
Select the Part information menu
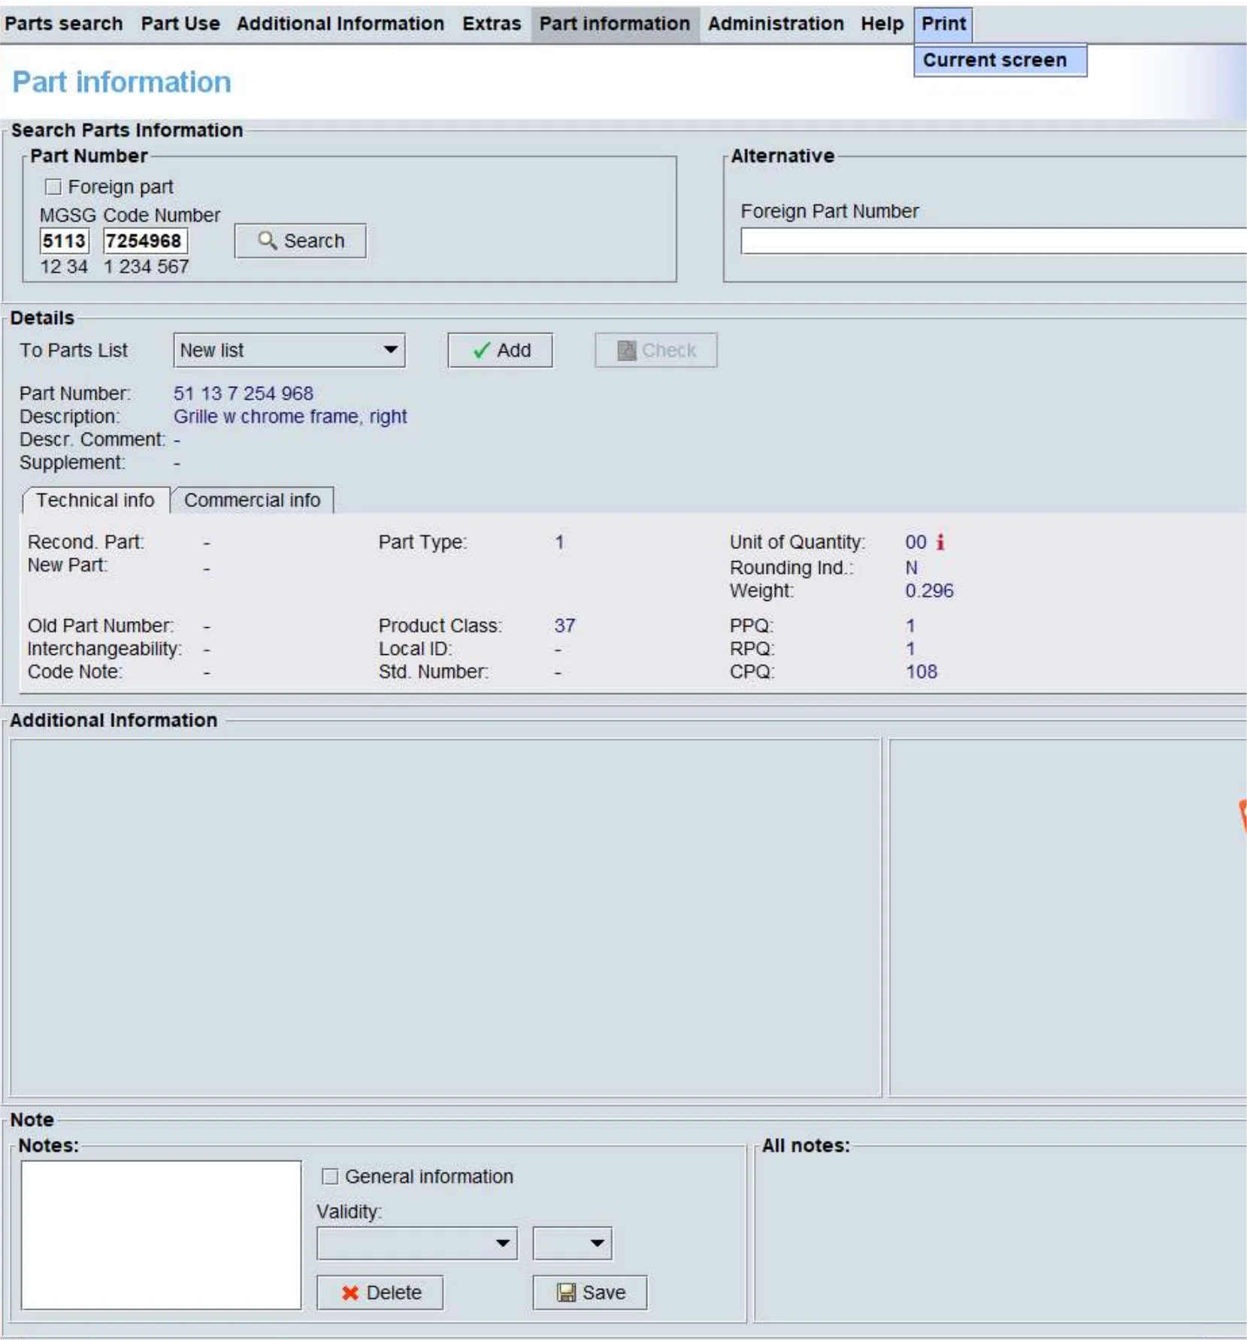click(615, 23)
